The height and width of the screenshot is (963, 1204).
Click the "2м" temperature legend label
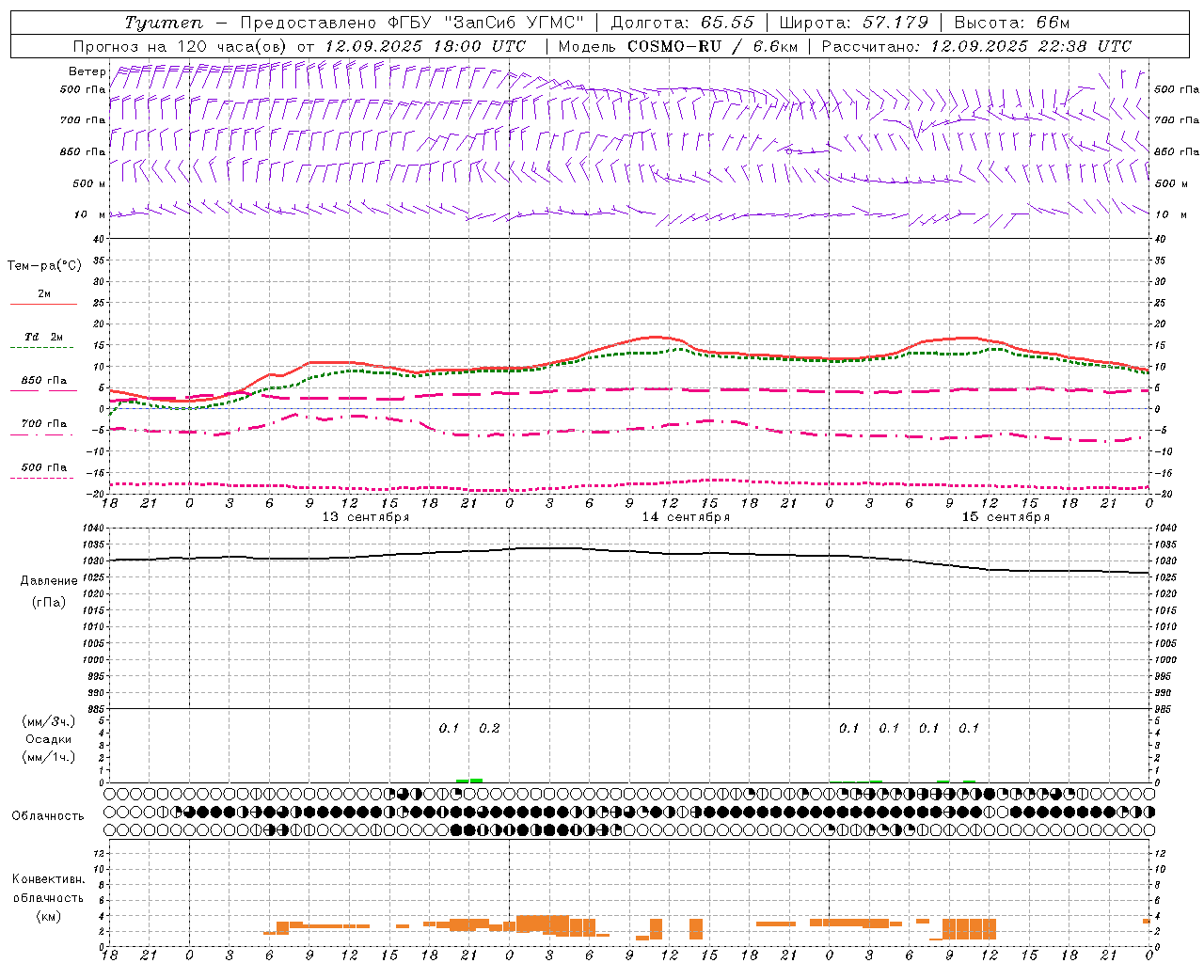point(44,293)
